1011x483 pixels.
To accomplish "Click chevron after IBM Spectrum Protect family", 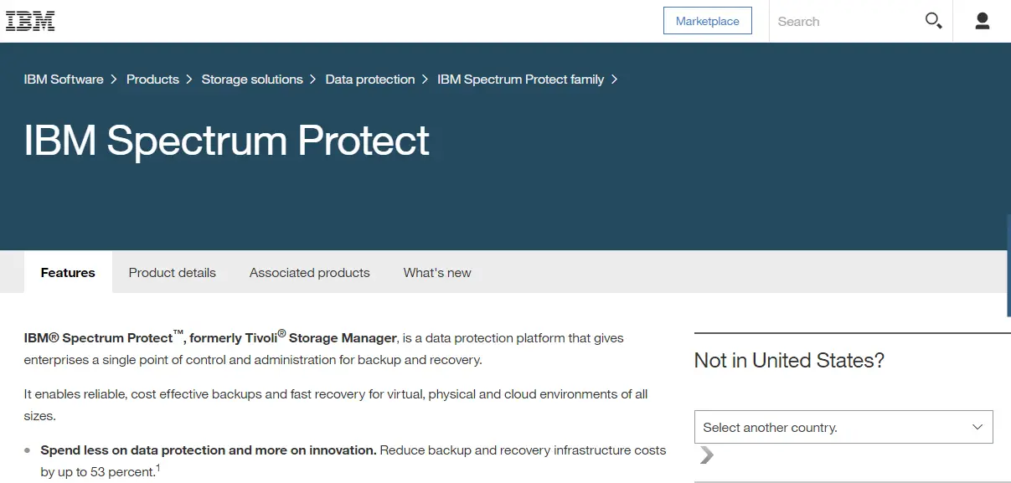I will 615,80.
